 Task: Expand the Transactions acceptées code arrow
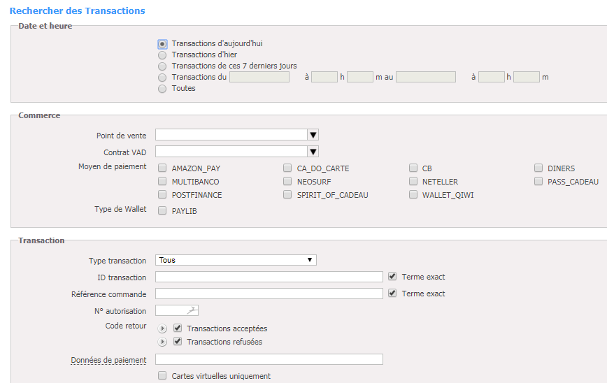pos(162,328)
